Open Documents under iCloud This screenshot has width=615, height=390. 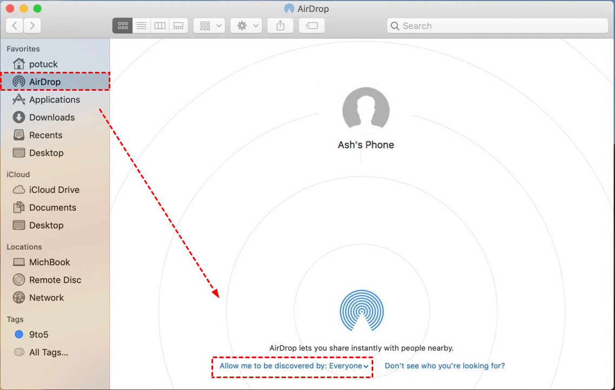pyautogui.click(x=55, y=207)
